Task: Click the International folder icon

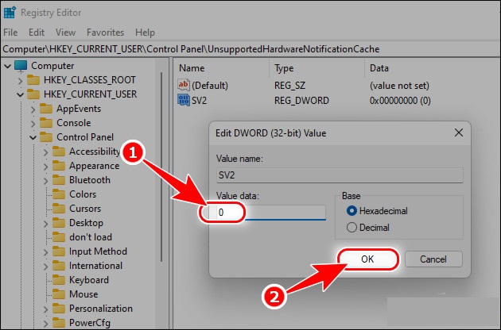Action: point(59,266)
